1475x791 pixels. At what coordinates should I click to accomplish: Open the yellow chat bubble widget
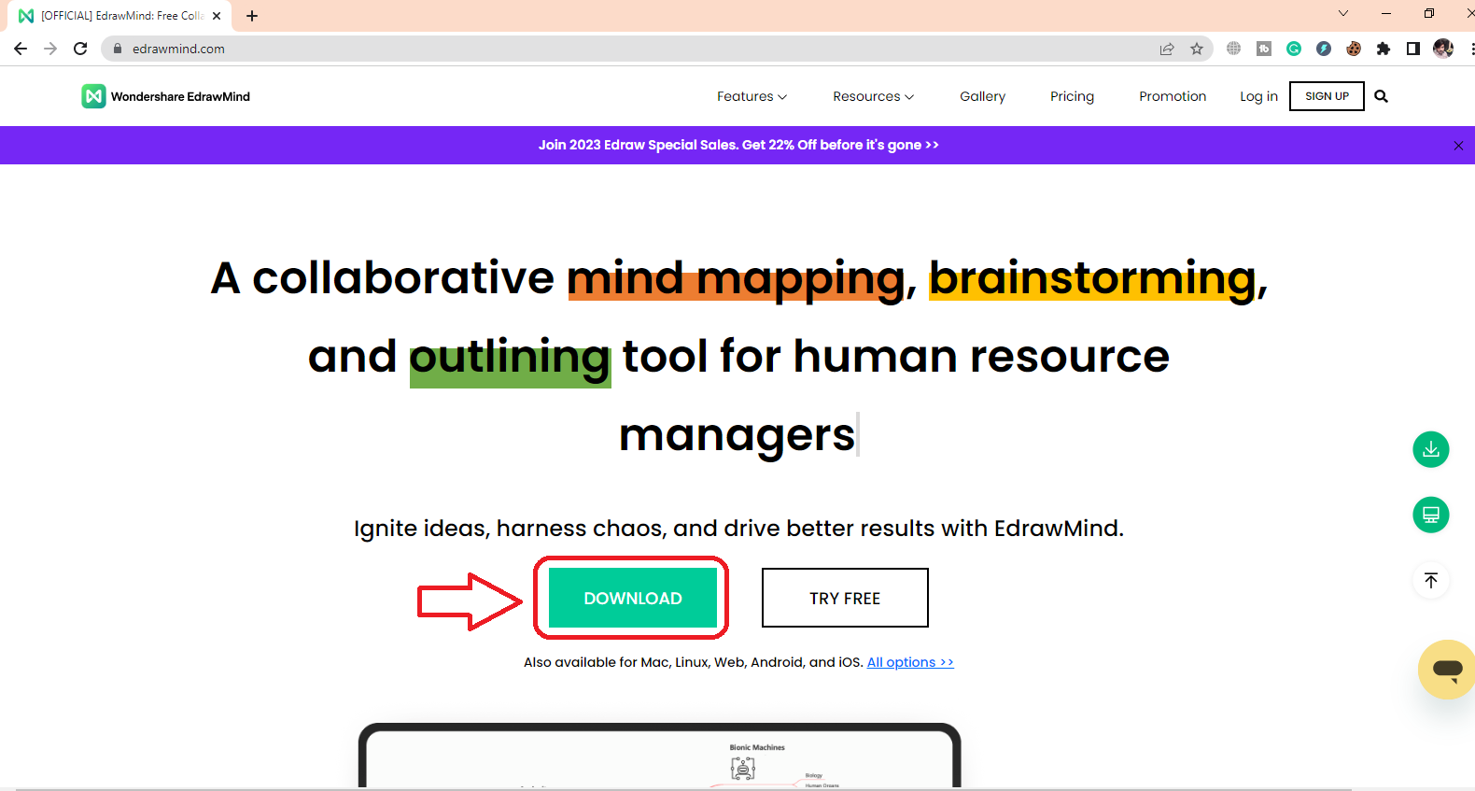(1447, 669)
